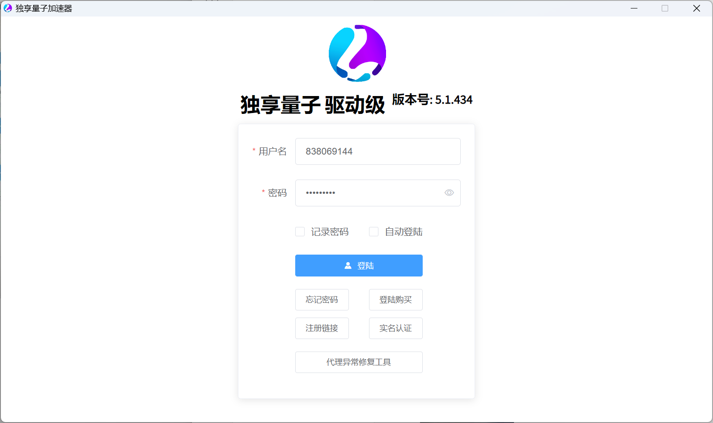The height and width of the screenshot is (423, 713).
Task: Open 忘记密码 to recover password
Action: 322,300
